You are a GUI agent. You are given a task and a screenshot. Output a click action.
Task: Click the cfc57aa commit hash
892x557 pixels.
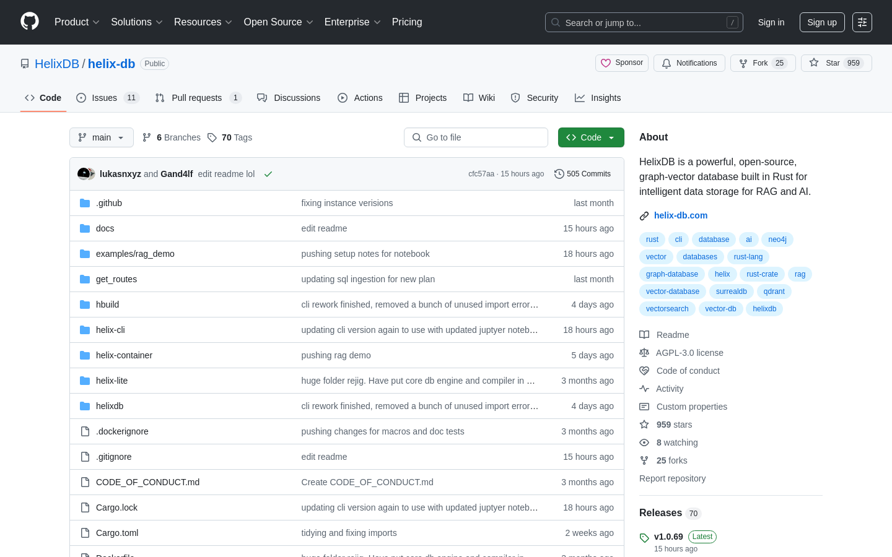coord(481,174)
